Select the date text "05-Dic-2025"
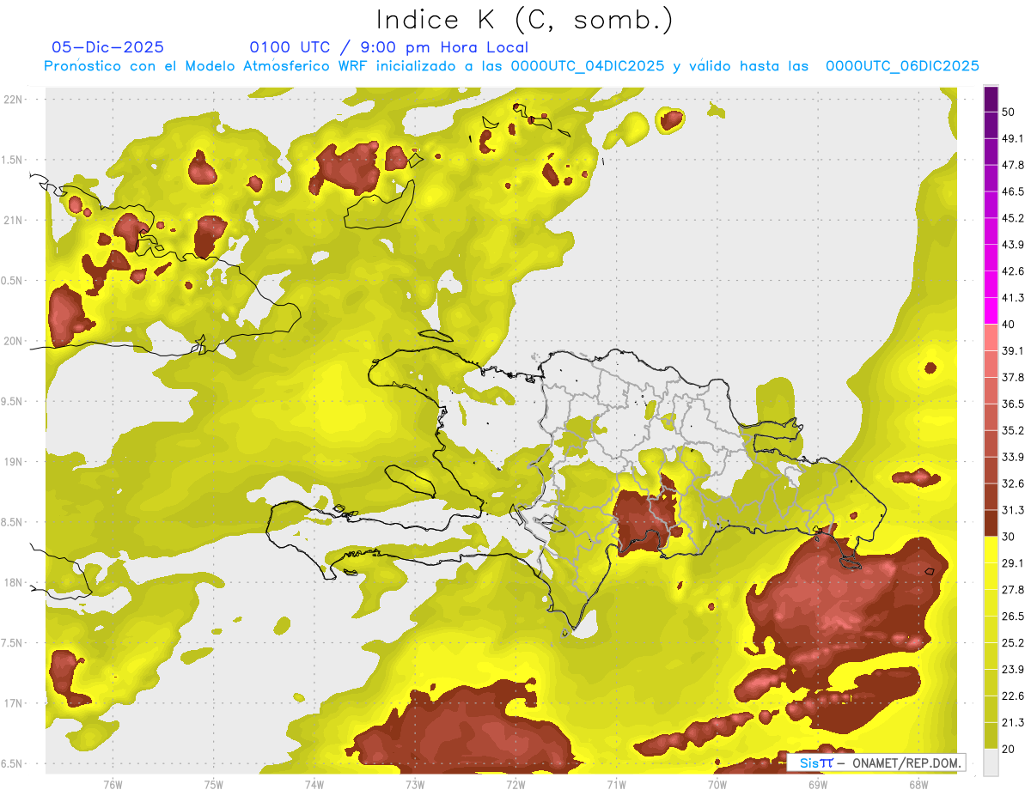This screenshot has width=1031, height=796. (107, 47)
